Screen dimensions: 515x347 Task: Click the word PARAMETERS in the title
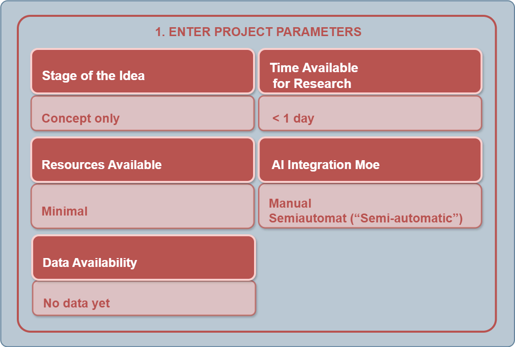[x=318, y=32]
